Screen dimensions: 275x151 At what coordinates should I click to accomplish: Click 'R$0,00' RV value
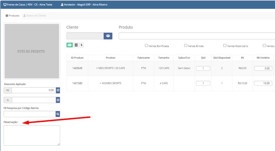(242, 68)
